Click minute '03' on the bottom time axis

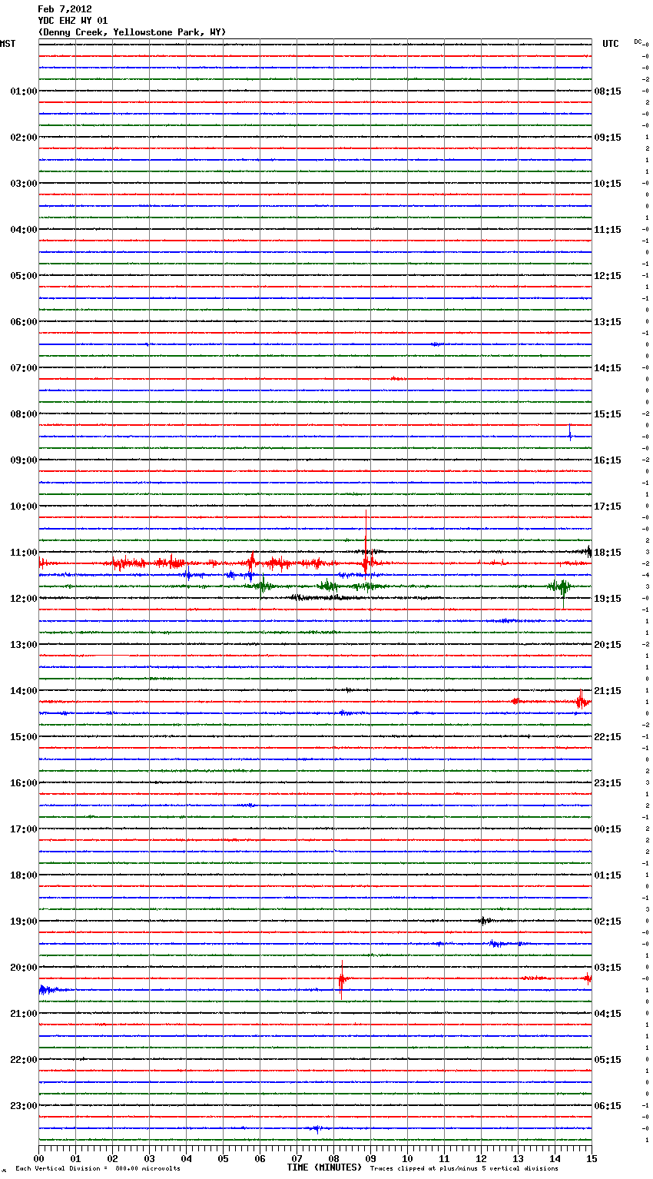(x=149, y=1158)
